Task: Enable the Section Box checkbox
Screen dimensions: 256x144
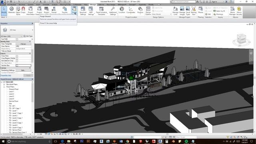Action: coord(17,66)
